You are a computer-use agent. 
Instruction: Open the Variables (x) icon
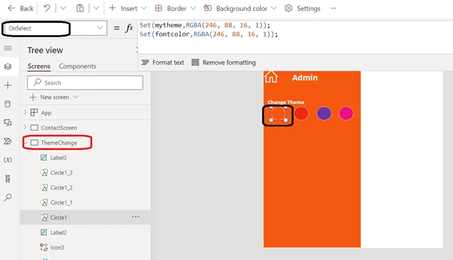tap(8, 159)
